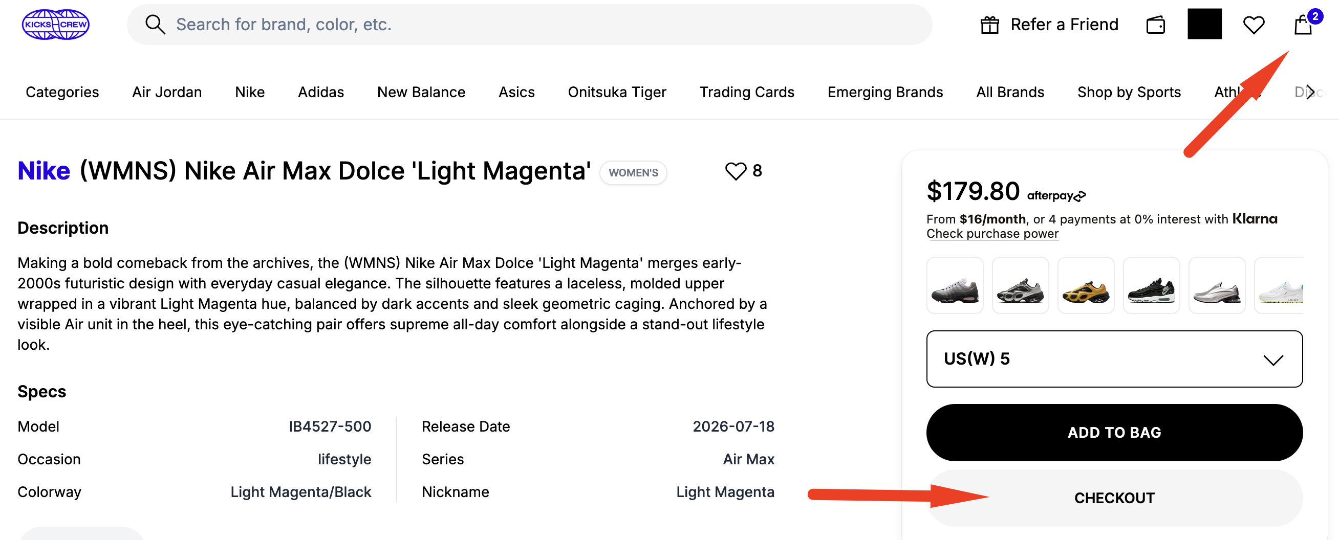Image resolution: width=1339 pixels, height=540 pixels.
Task: Select the yellow and black shoe thumbnail
Action: pyautogui.click(x=1085, y=285)
